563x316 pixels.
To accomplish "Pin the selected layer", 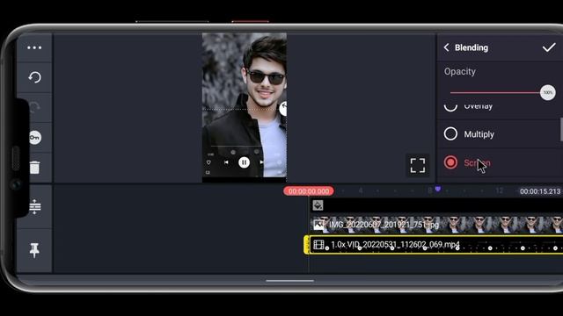I will point(34,250).
